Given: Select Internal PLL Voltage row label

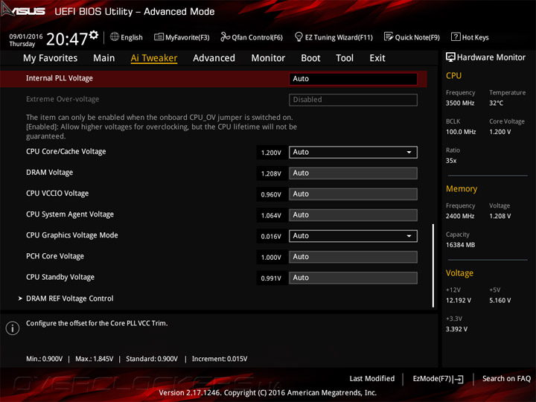Looking at the screenshot, I should pyautogui.click(x=60, y=78).
